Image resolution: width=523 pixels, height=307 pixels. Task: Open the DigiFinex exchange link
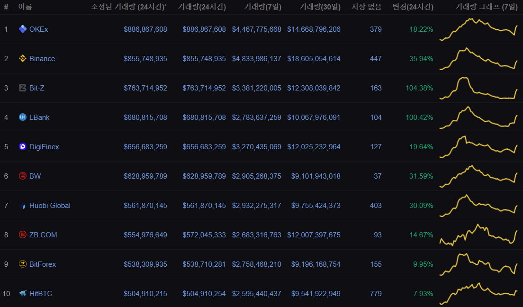[x=44, y=147]
